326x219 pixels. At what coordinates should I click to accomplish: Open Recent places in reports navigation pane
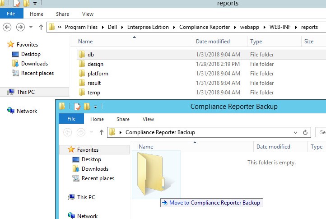[37, 73]
